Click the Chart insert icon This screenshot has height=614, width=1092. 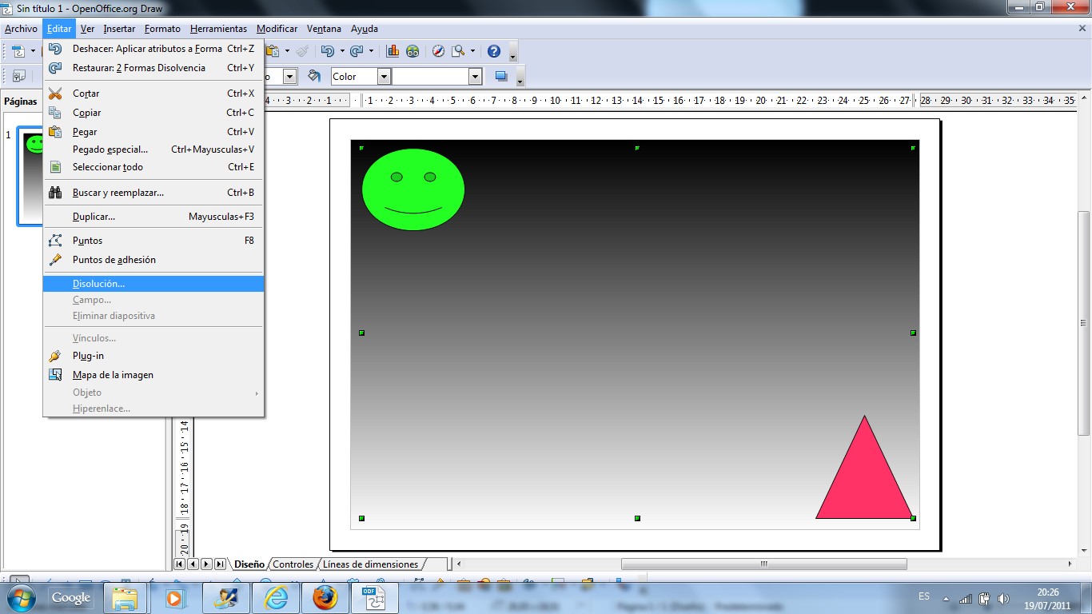coord(393,51)
